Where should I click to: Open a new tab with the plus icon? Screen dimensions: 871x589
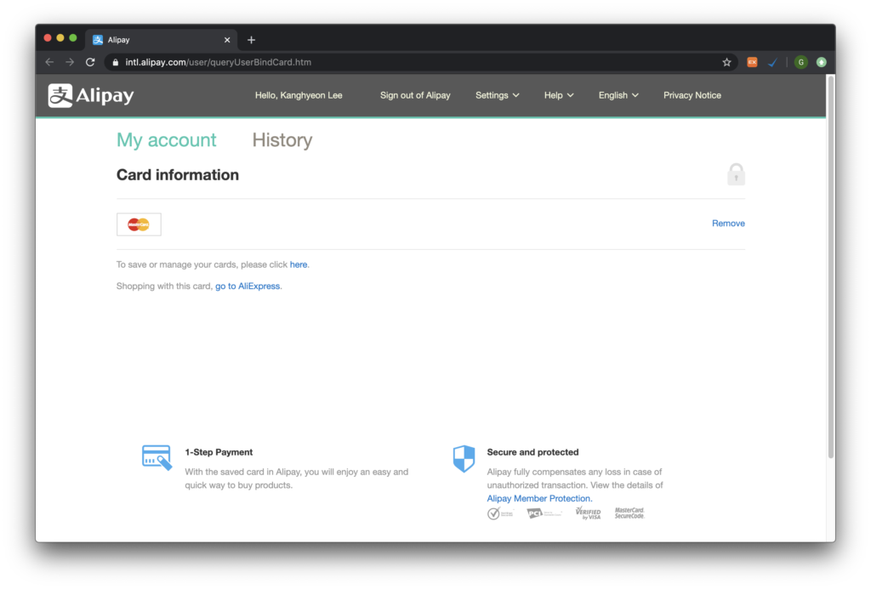pos(251,40)
